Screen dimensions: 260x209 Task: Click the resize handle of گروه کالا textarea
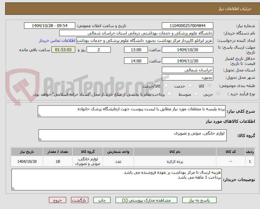tap(40, 139)
